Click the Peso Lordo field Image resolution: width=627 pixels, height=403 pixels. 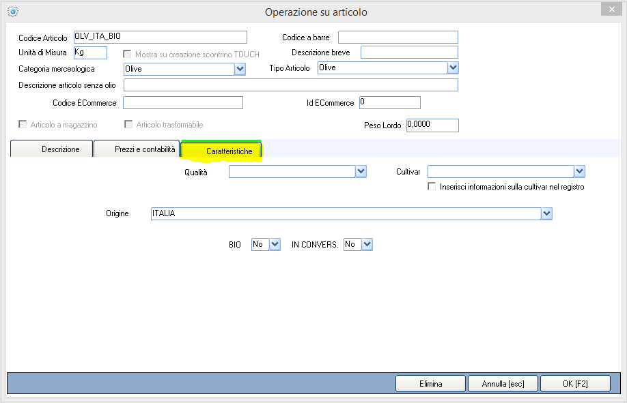coord(432,125)
